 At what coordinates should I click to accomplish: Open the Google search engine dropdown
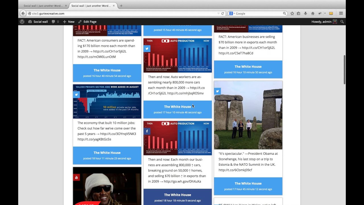(x=232, y=13)
